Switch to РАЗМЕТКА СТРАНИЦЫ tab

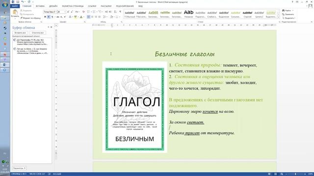pos(73,6)
